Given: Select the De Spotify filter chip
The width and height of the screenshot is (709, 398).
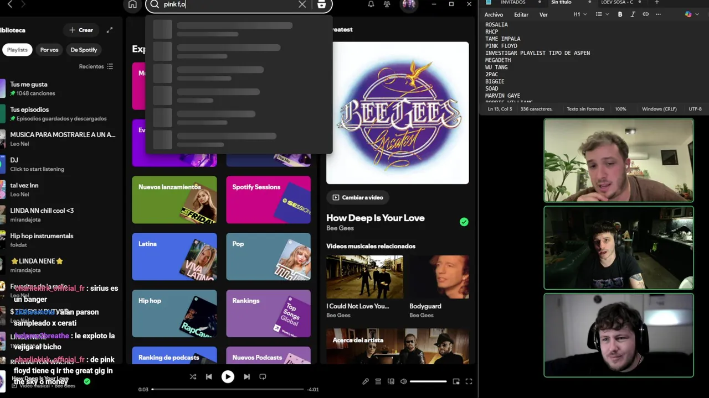Looking at the screenshot, I should 84,50.
